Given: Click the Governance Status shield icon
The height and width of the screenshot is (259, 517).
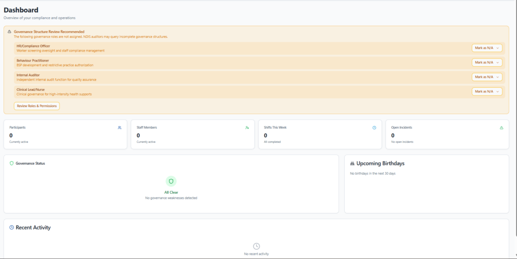Looking at the screenshot, I should [12, 164].
